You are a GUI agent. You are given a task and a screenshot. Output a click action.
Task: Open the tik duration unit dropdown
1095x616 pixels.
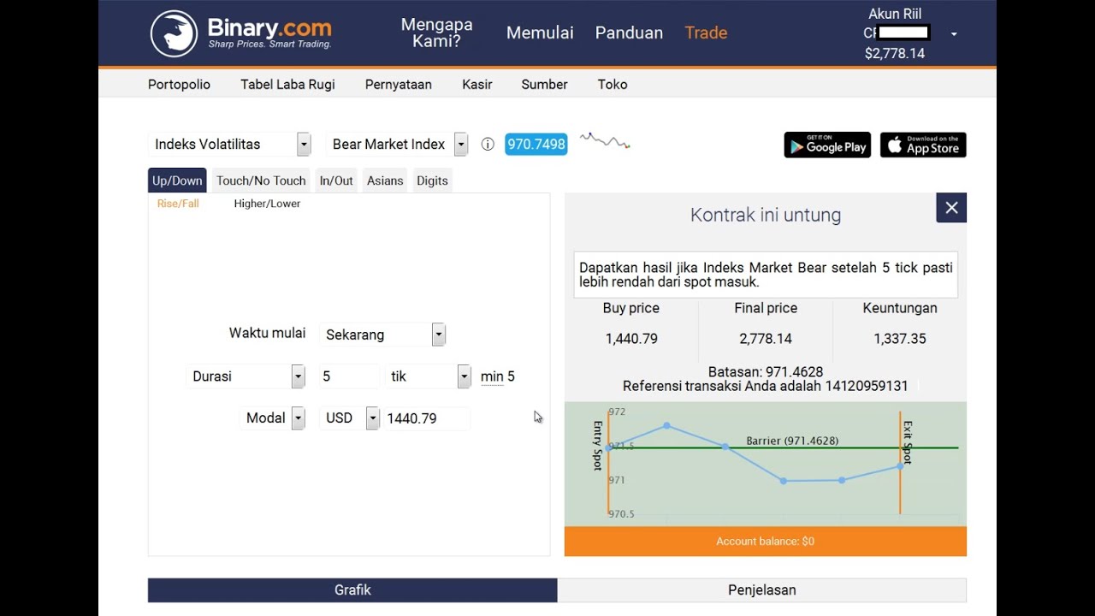pos(428,376)
